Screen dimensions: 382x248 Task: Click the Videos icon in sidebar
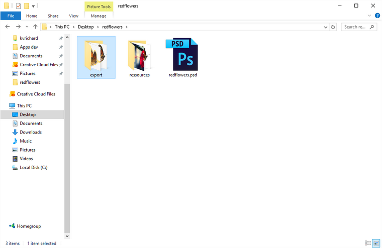[15, 159]
